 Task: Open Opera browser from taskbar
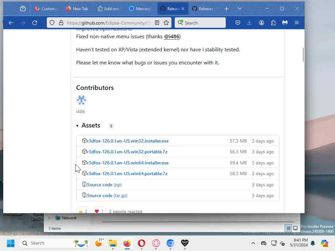[x=141, y=243]
